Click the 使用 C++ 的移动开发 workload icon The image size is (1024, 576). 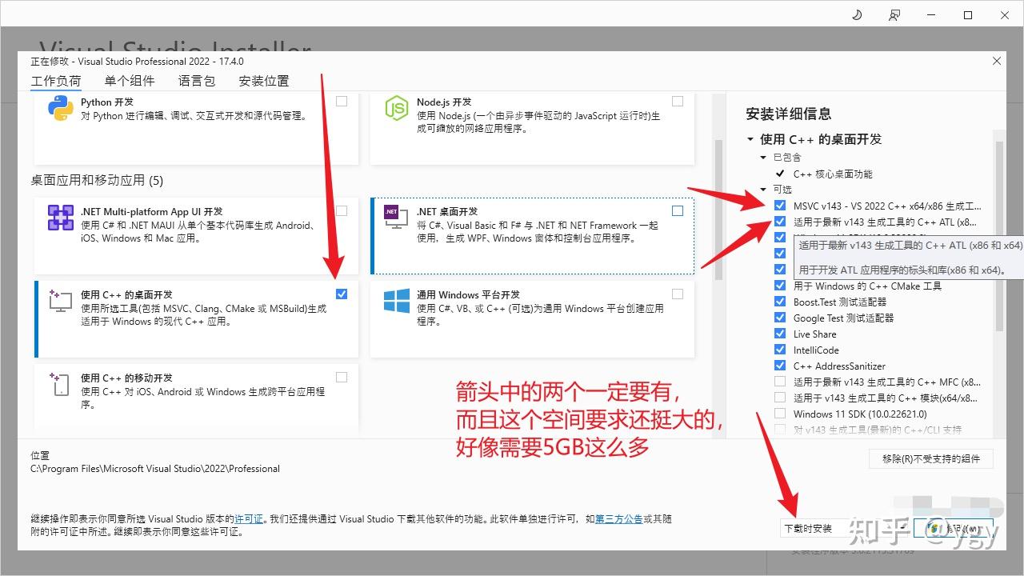tap(61, 384)
